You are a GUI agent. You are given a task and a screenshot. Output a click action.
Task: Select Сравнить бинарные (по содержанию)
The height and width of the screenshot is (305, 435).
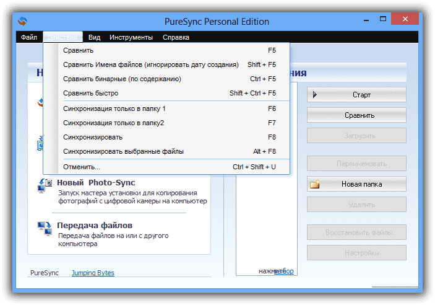[122, 79]
